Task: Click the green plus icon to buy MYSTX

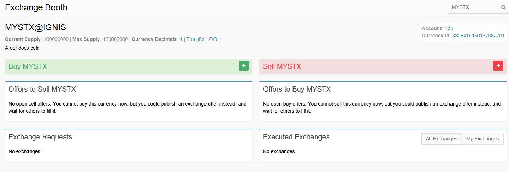Action: pyautogui.click(x=243, y=66)
